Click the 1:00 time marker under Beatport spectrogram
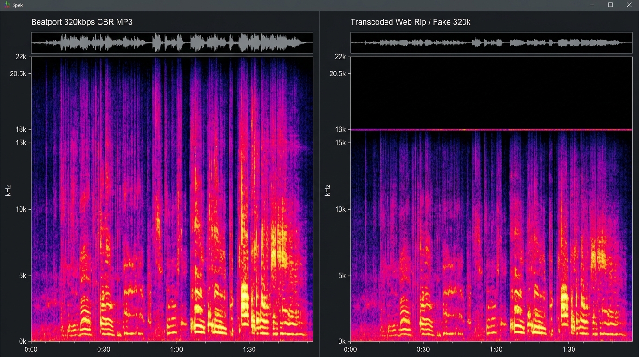 point(176,350)
